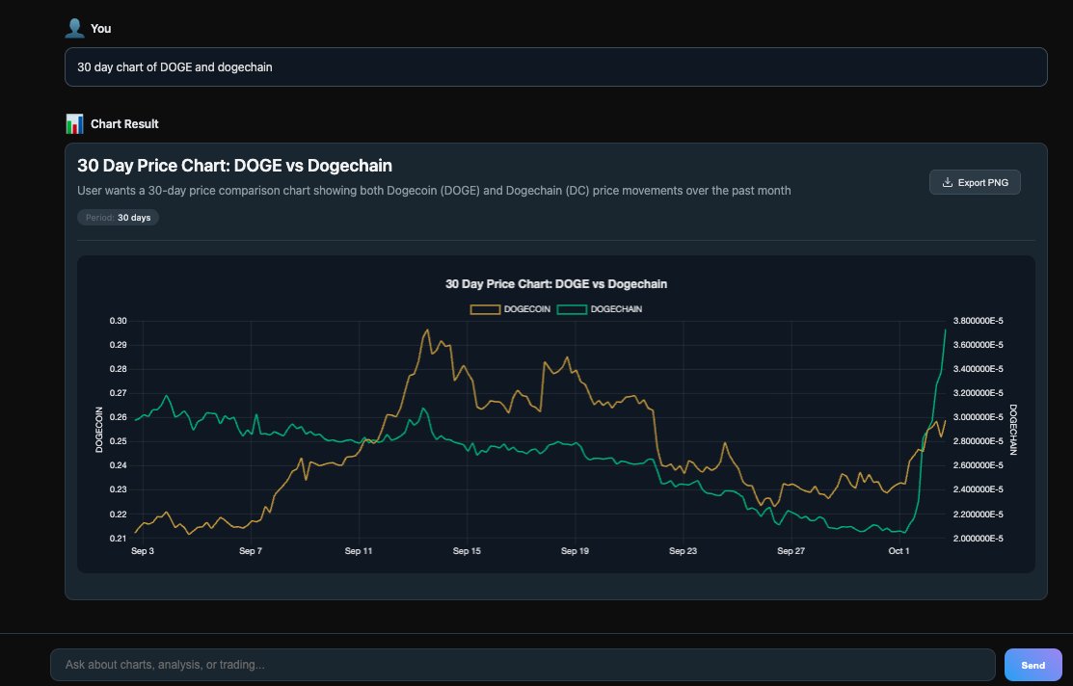Toggle the DOGECOIN series via legend label
This screenshot has height=686, width=1073.
point(526,309)
